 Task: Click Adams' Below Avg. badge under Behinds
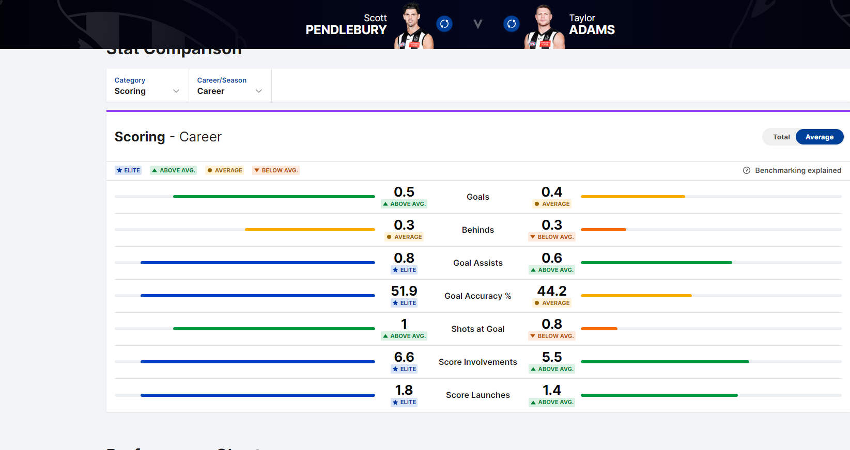click(x=552, y=237)
